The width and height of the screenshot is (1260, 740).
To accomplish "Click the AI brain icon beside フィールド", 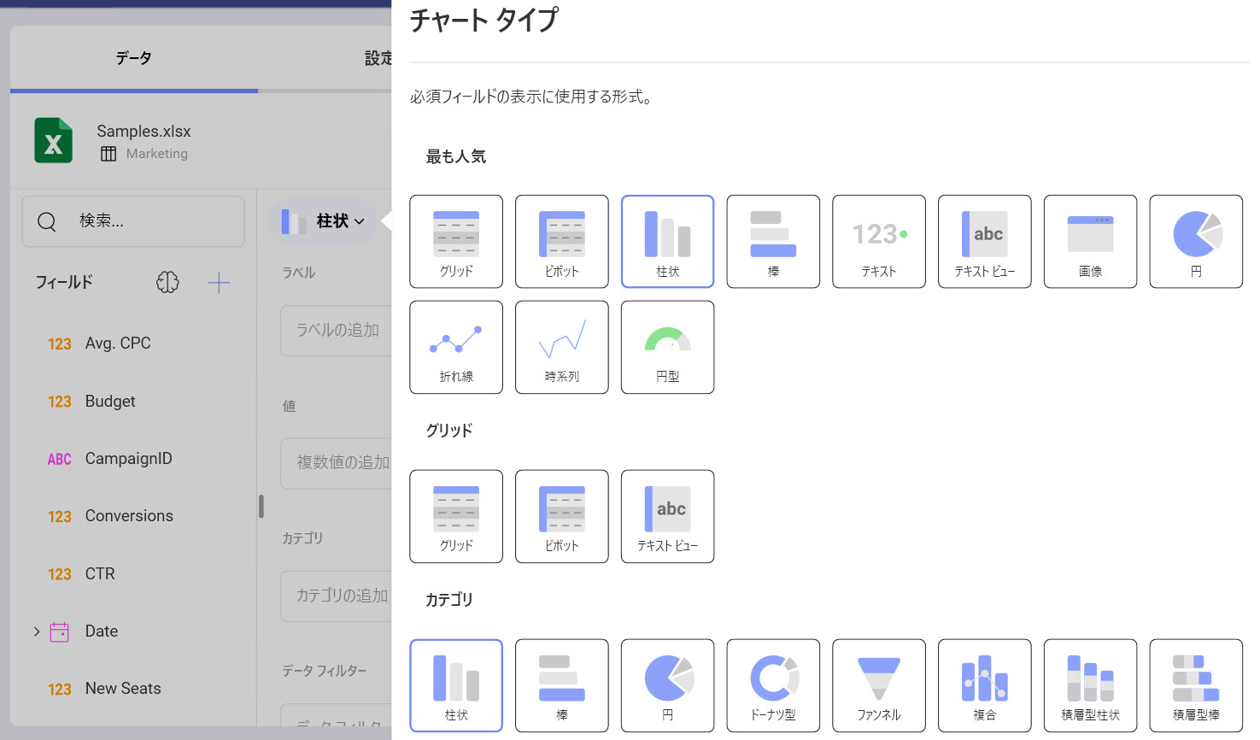I will tap(167, 282).
